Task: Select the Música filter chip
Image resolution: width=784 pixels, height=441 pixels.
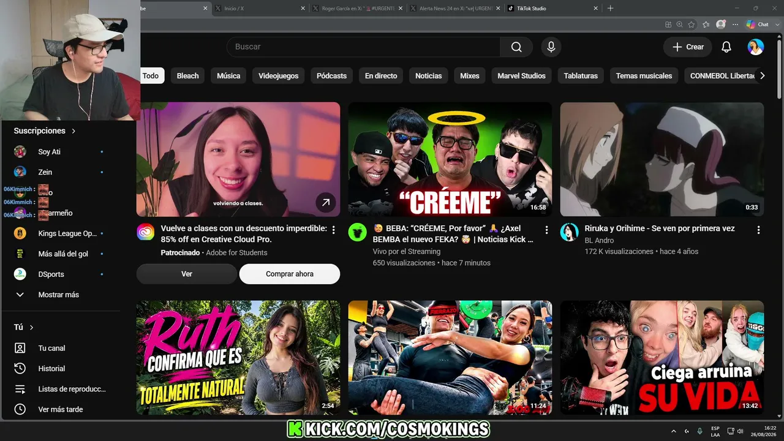Action: click(x=228, y=76)
